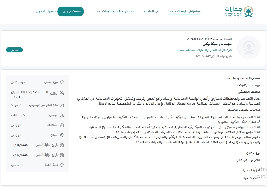Click the المنطقة map icon
The width and height of the screenshot is (267, 187).
[62, 125]
